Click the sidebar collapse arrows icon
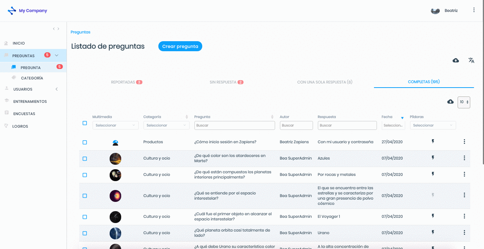 [x=56, y=29]
